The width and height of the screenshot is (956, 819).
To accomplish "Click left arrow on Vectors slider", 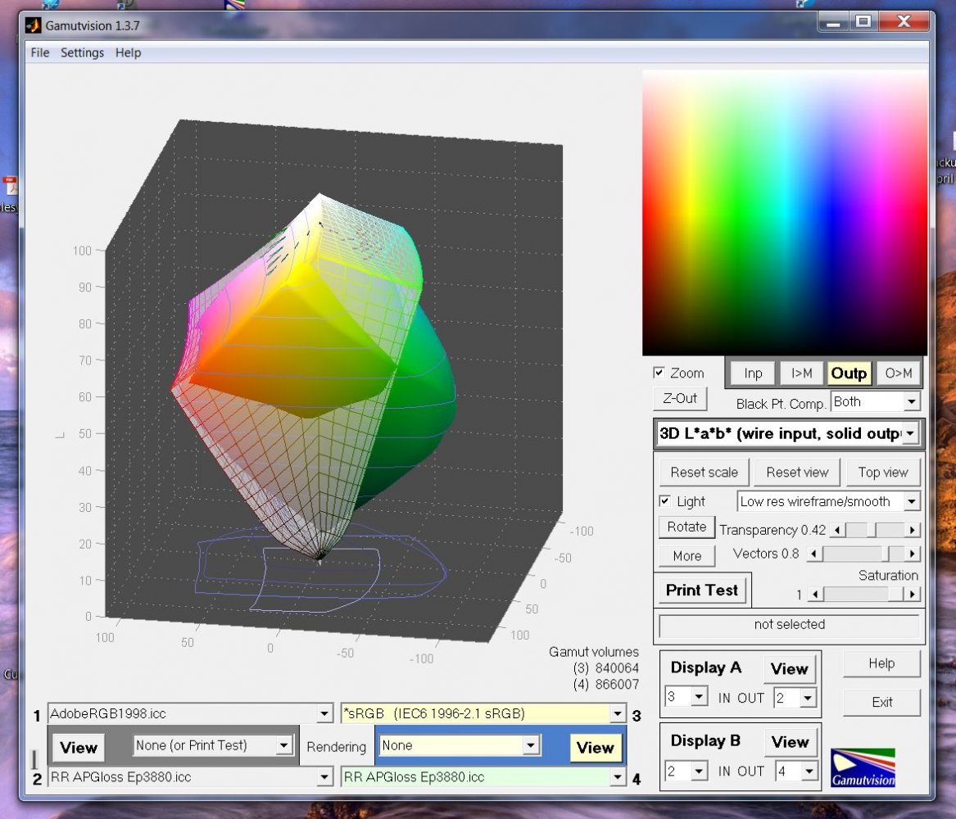I will pos(814,554).
